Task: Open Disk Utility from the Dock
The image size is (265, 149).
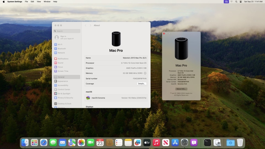Action: (217, 143)
